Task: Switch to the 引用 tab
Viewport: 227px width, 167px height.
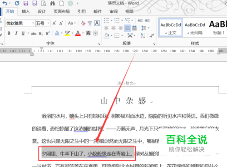Action: (82, 11)
